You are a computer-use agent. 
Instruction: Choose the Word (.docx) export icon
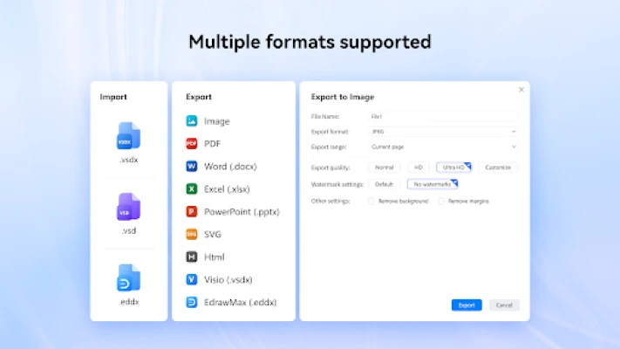192,166
